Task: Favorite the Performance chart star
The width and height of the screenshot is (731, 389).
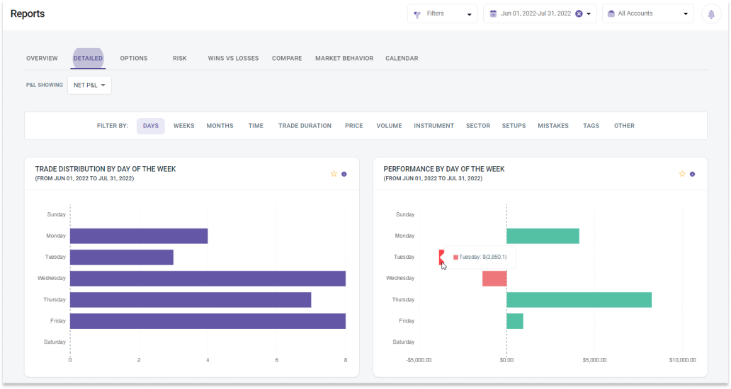Action: [682, 174]
